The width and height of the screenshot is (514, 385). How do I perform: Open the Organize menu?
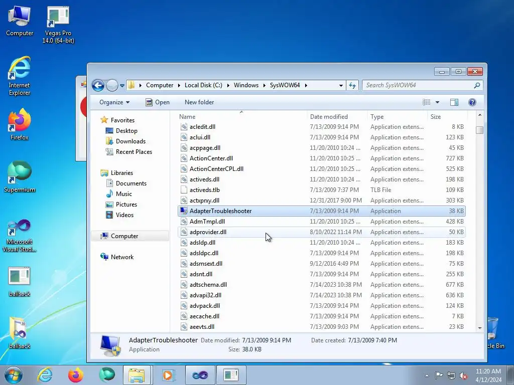(114, 102)
